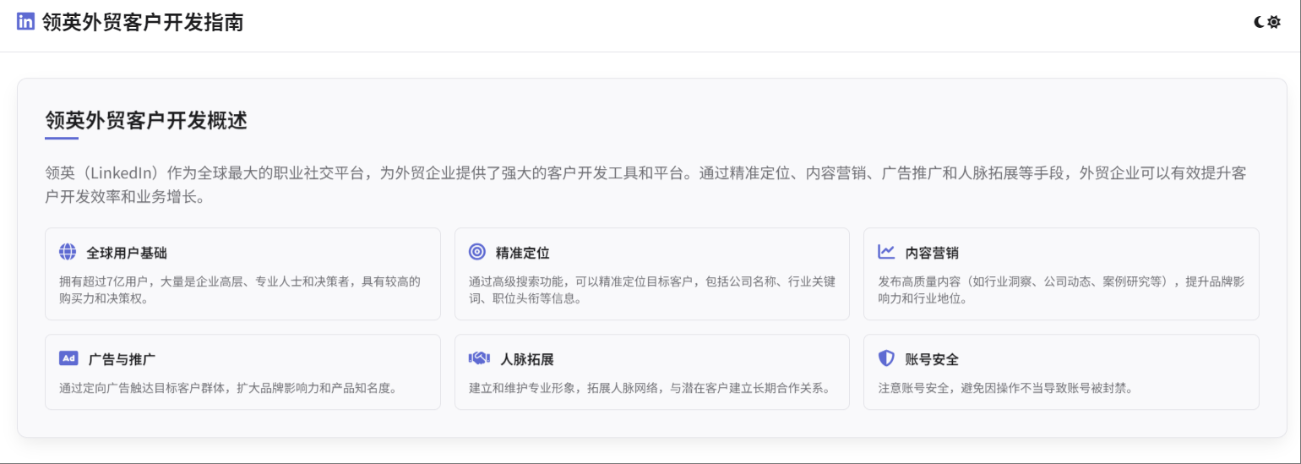The height and width of the screenshot is (464, 1301).
Task: Click the card title 账号安全
Action: tap(932, 359)
